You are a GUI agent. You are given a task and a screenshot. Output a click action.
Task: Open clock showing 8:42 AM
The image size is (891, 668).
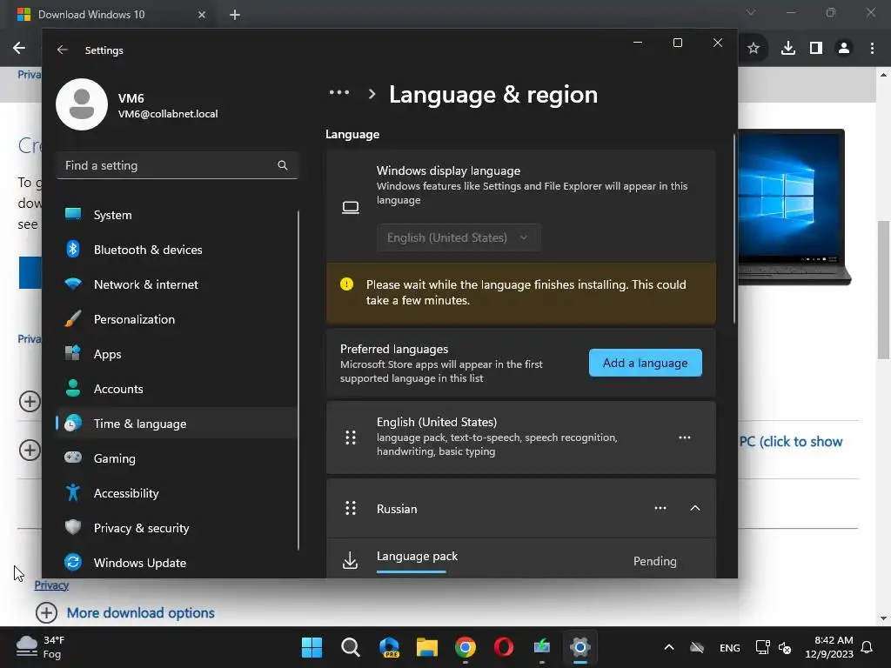tap(829, 647)
